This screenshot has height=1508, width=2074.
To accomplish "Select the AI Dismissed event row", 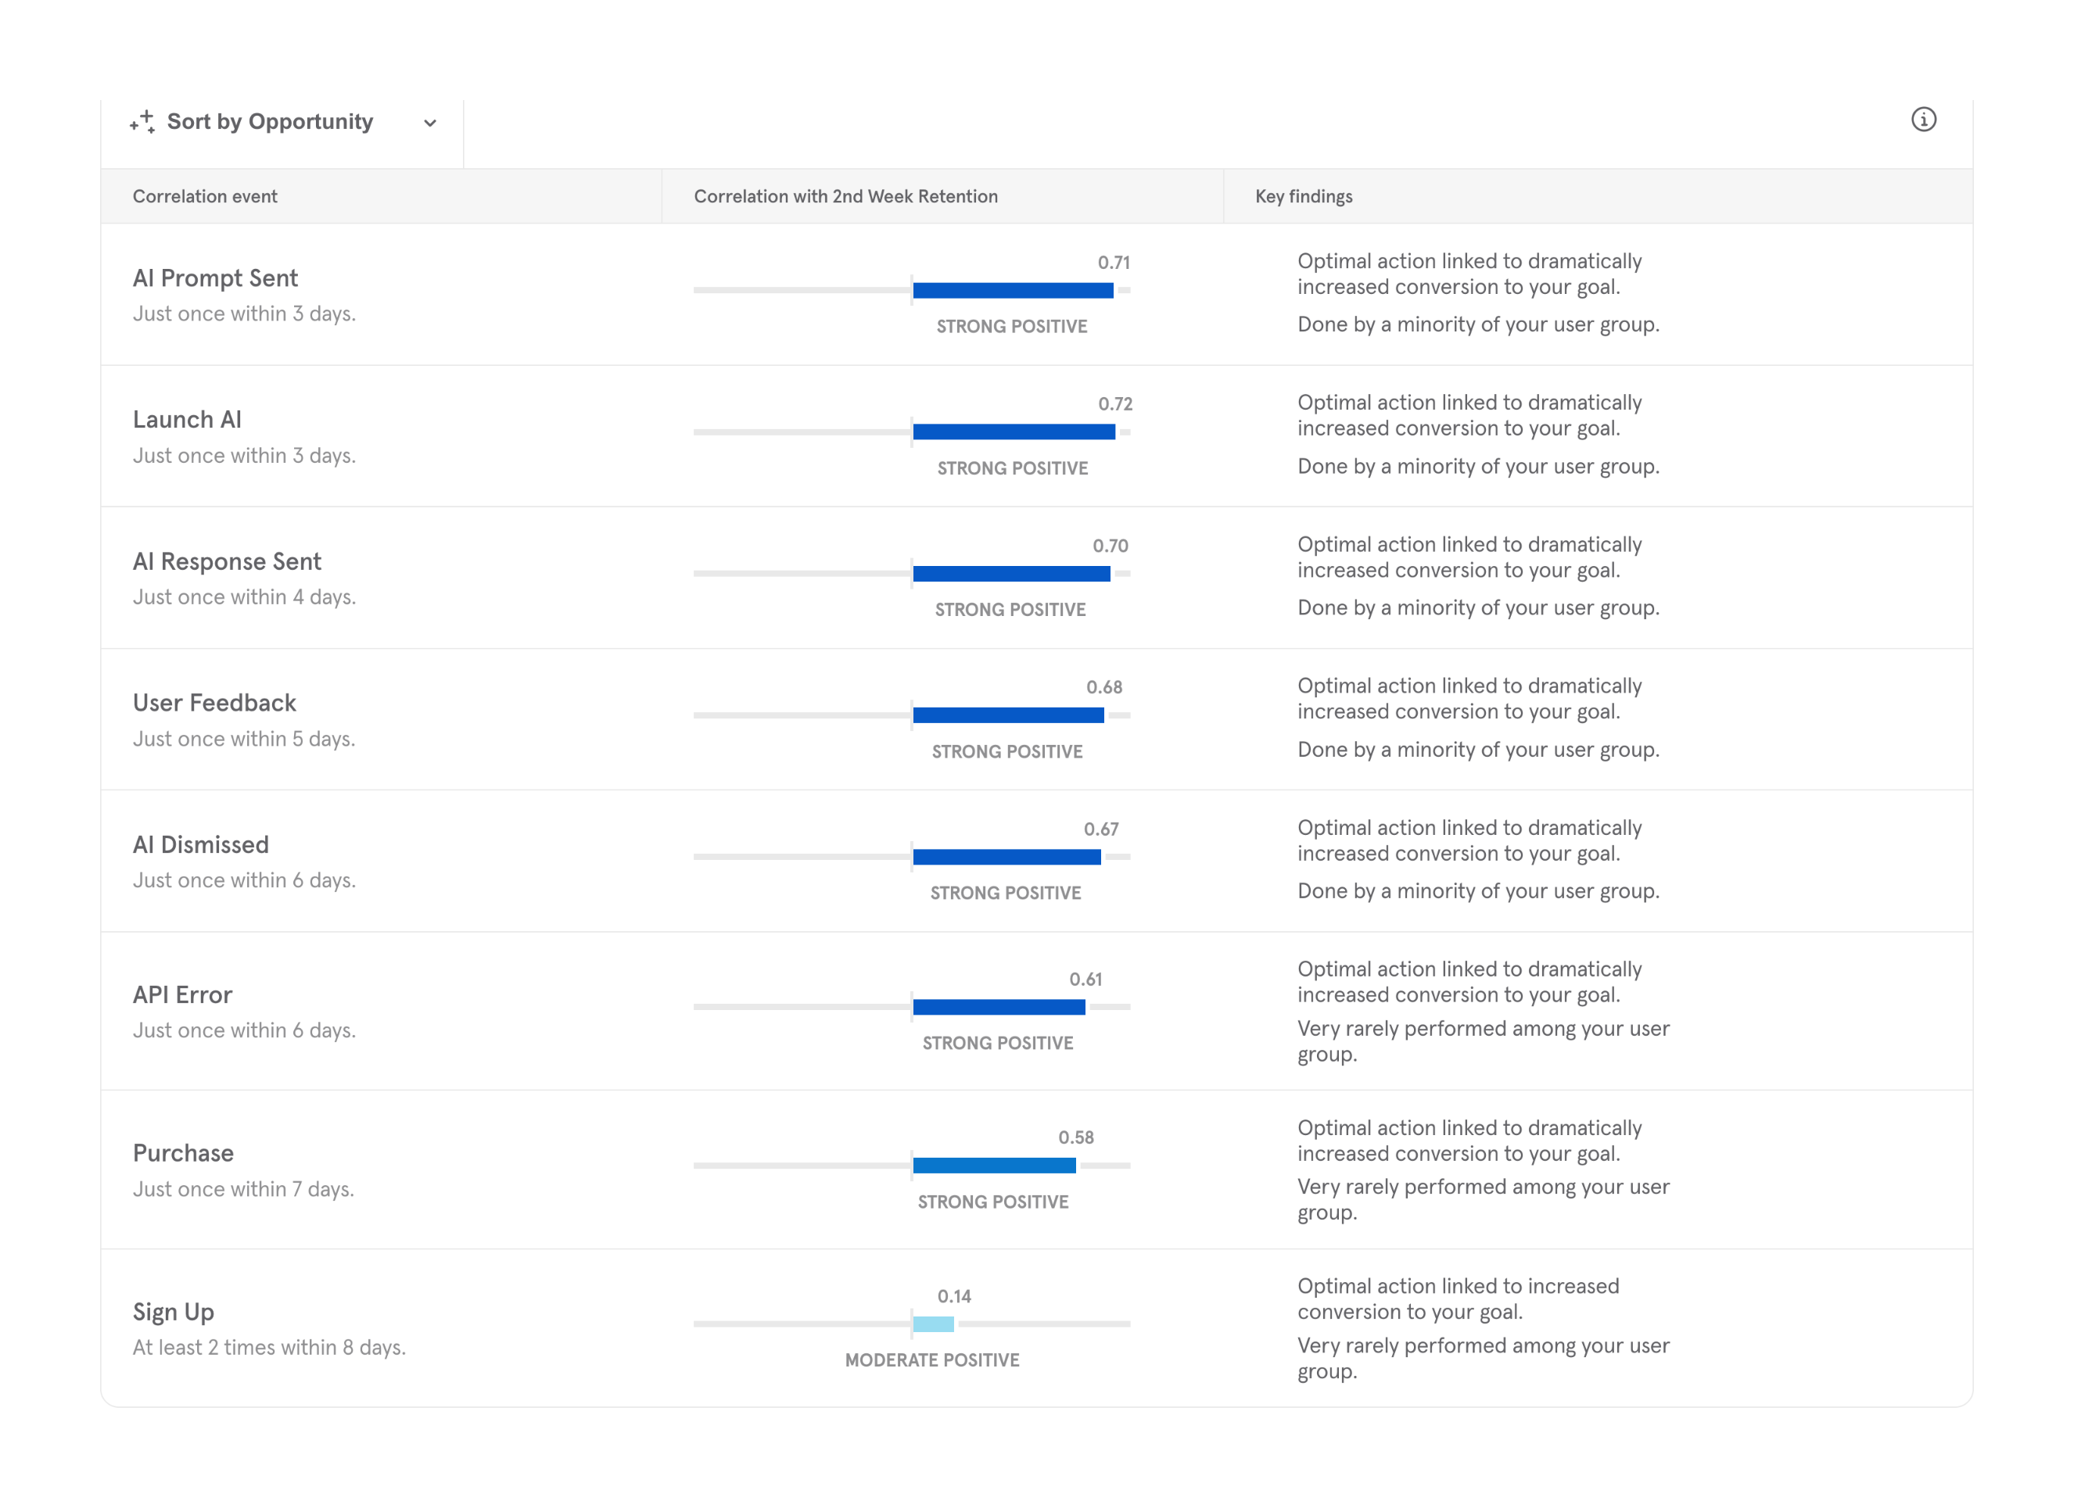I will tap(200, 844).
